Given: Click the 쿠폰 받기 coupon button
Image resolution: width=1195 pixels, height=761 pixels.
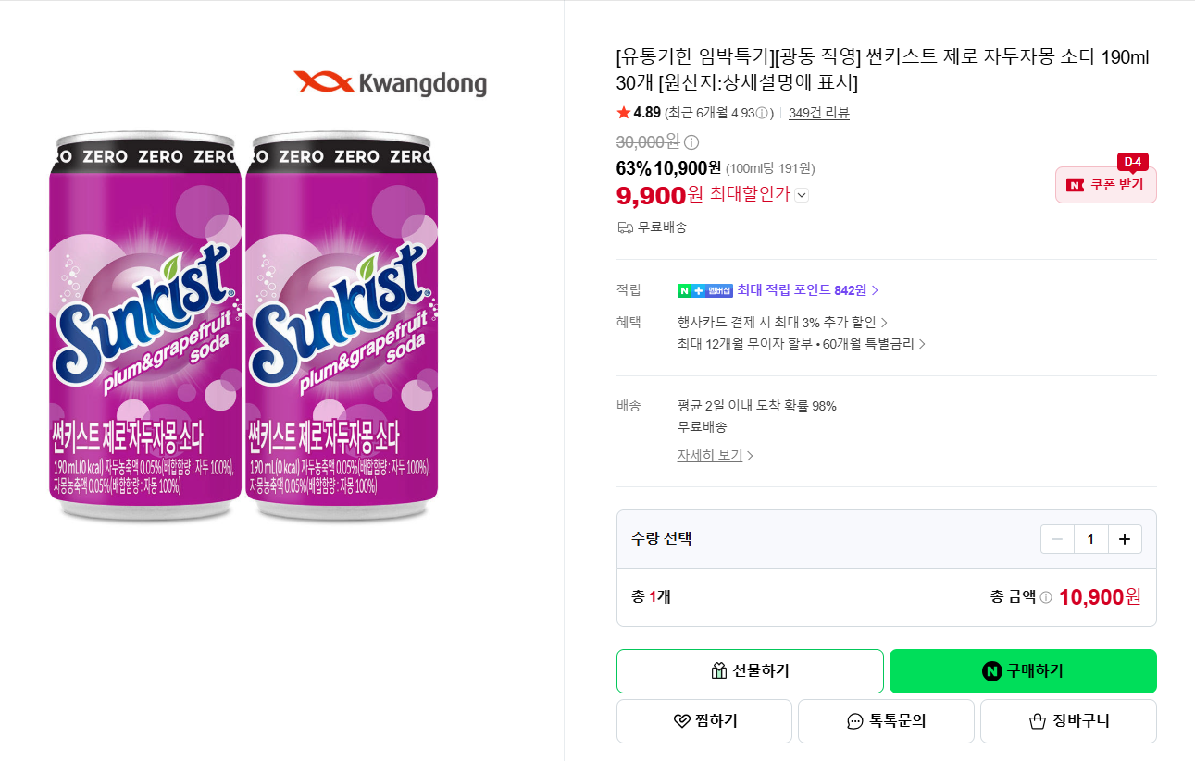Looking at the screenshot, I should tap(1106, 185).
